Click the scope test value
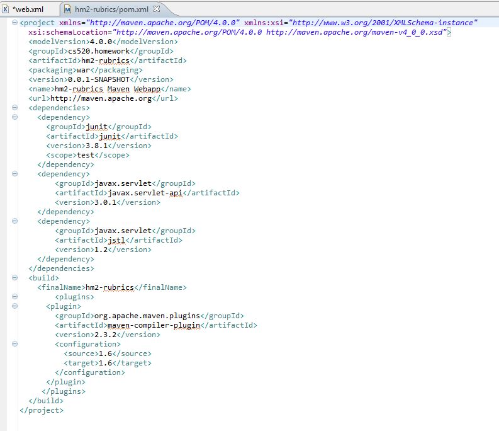 tap(86, 155)
